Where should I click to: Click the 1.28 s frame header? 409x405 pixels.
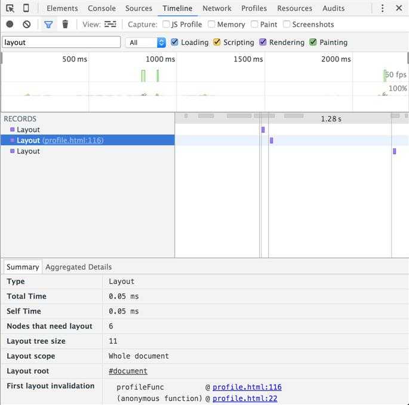pos(331,119)
